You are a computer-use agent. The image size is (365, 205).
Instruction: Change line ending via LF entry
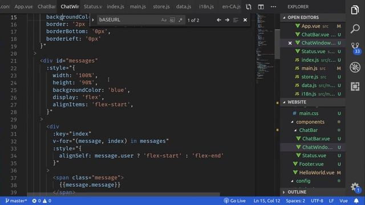tap(331, 201)
